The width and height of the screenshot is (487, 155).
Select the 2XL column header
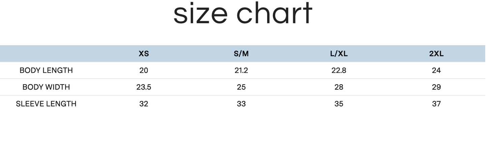pos(436,54)
